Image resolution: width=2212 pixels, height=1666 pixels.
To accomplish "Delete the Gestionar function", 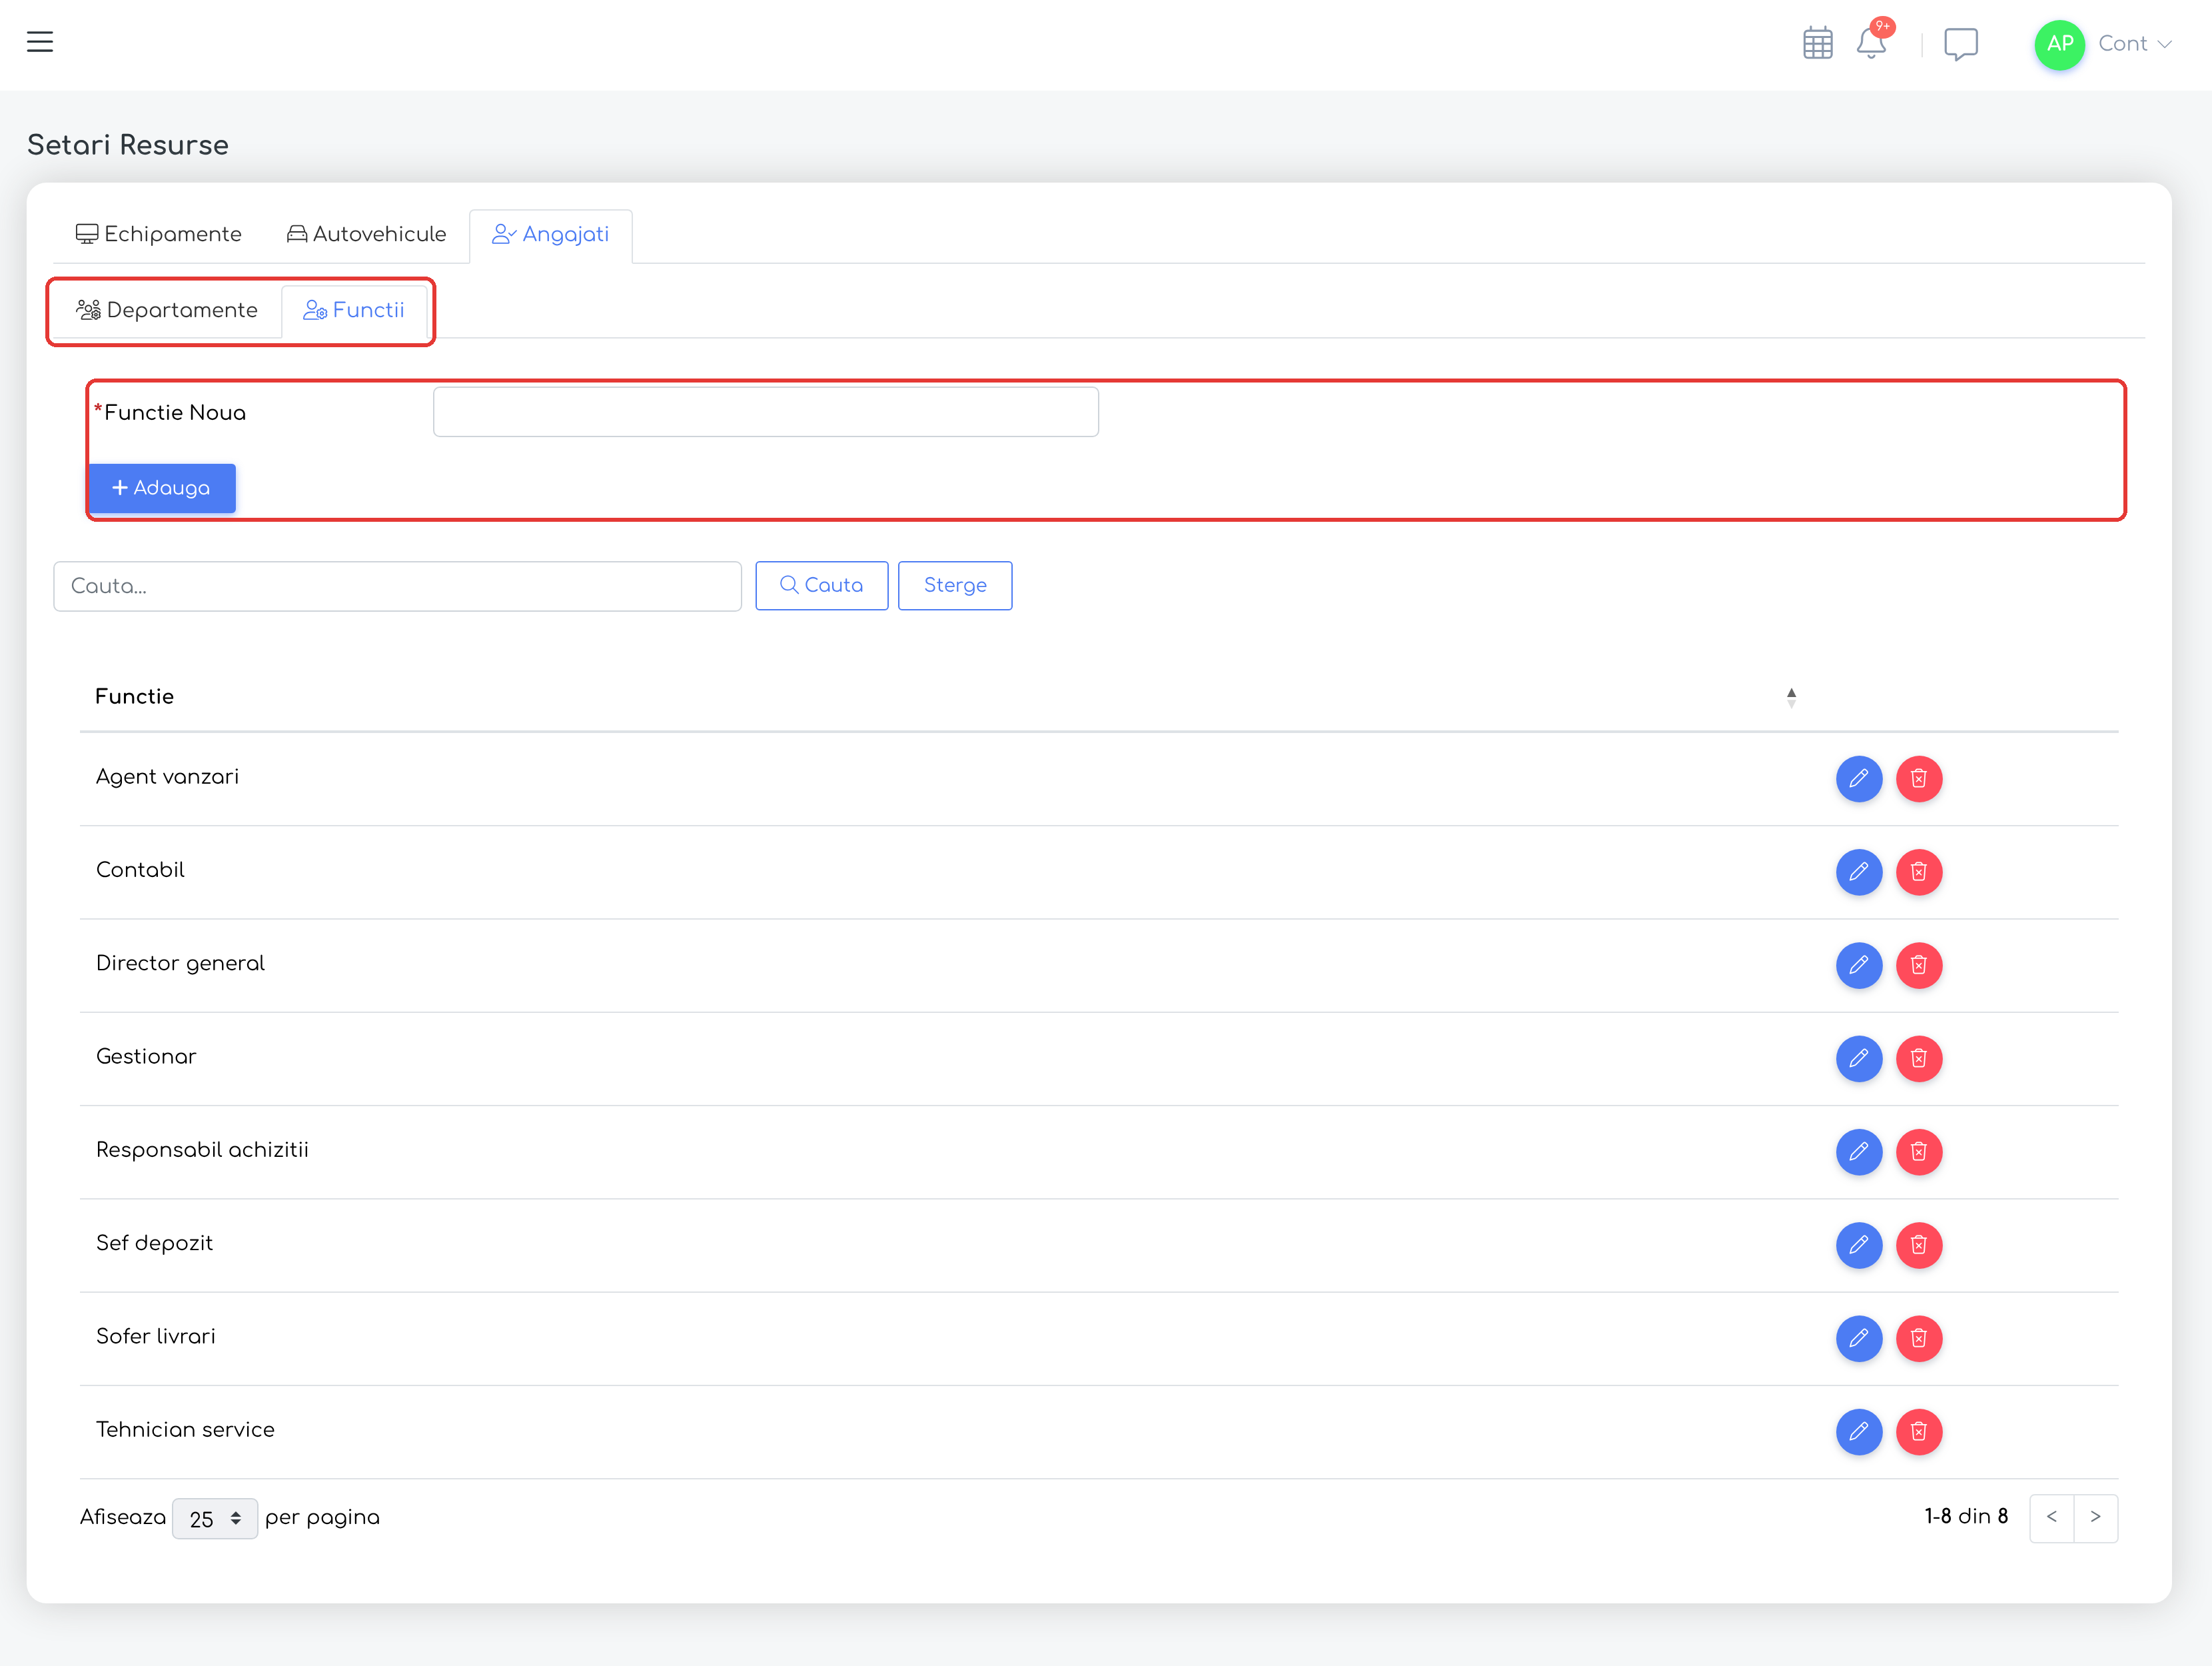I will tap(1918, 1058).
